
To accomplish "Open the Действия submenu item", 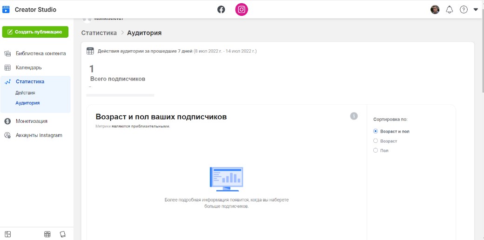I will coord(25,93).
